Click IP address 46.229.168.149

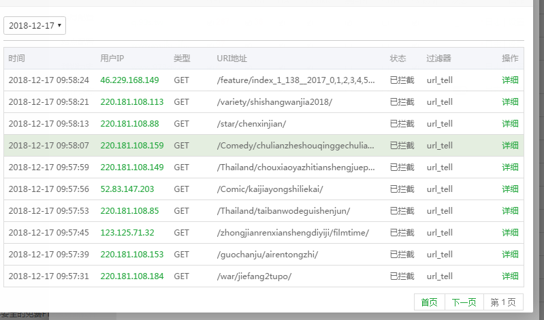(129, 80)
